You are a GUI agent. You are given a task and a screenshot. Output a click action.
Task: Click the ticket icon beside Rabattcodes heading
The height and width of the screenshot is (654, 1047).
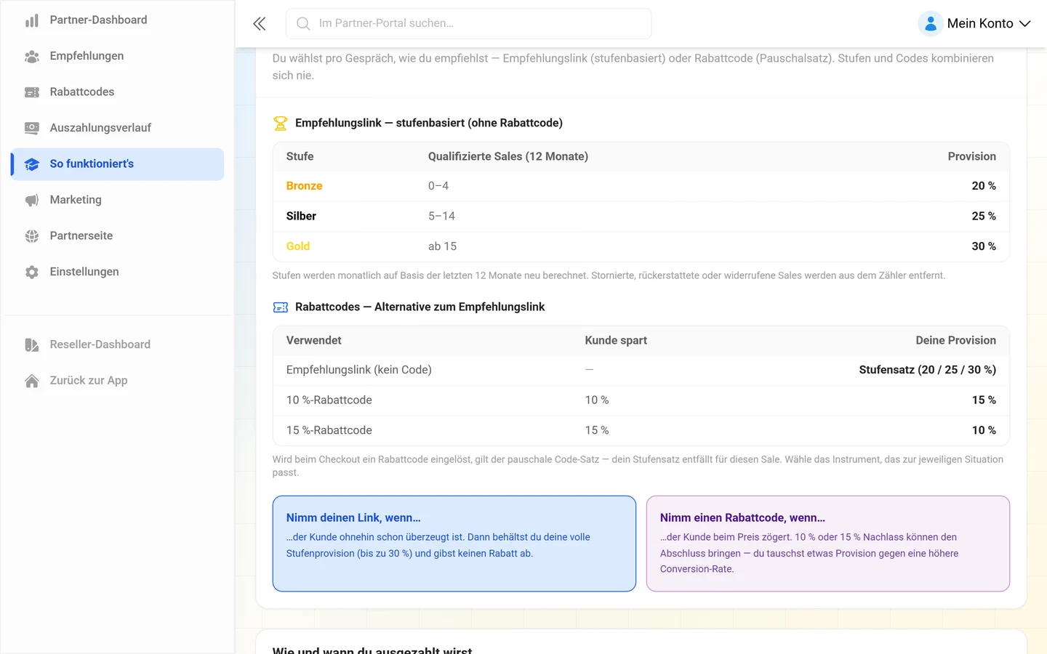click(280, 307)
